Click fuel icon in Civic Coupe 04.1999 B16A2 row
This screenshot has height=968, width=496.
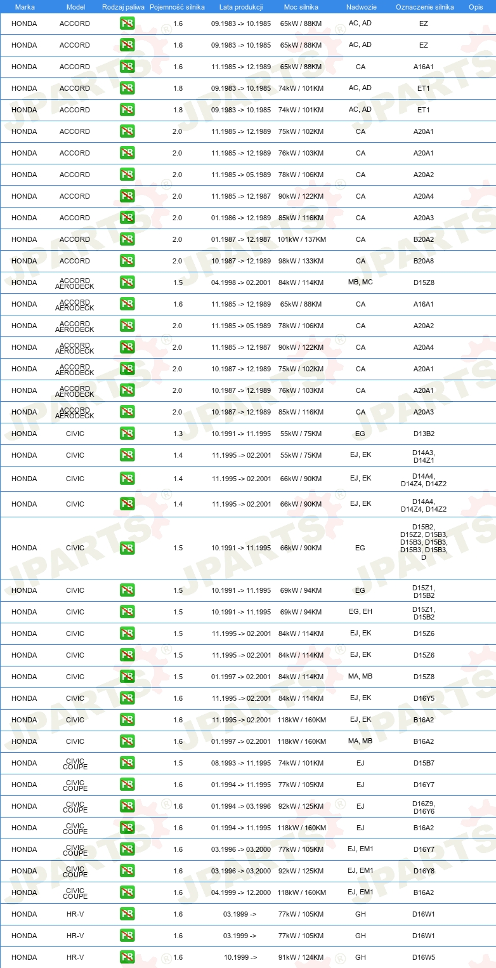pos(127,892)
